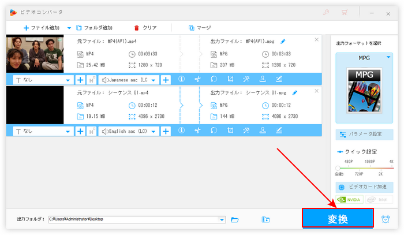Image resolution: width=404 pixels, height=235 pixels.
Task: Rename output file MP4(AV1).mpg with pencil icon
Action: pos(283,42)
